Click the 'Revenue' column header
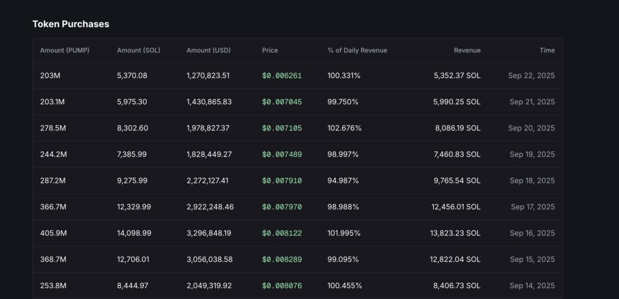Viewport: 619px width, 299px height. click(467, 50)
